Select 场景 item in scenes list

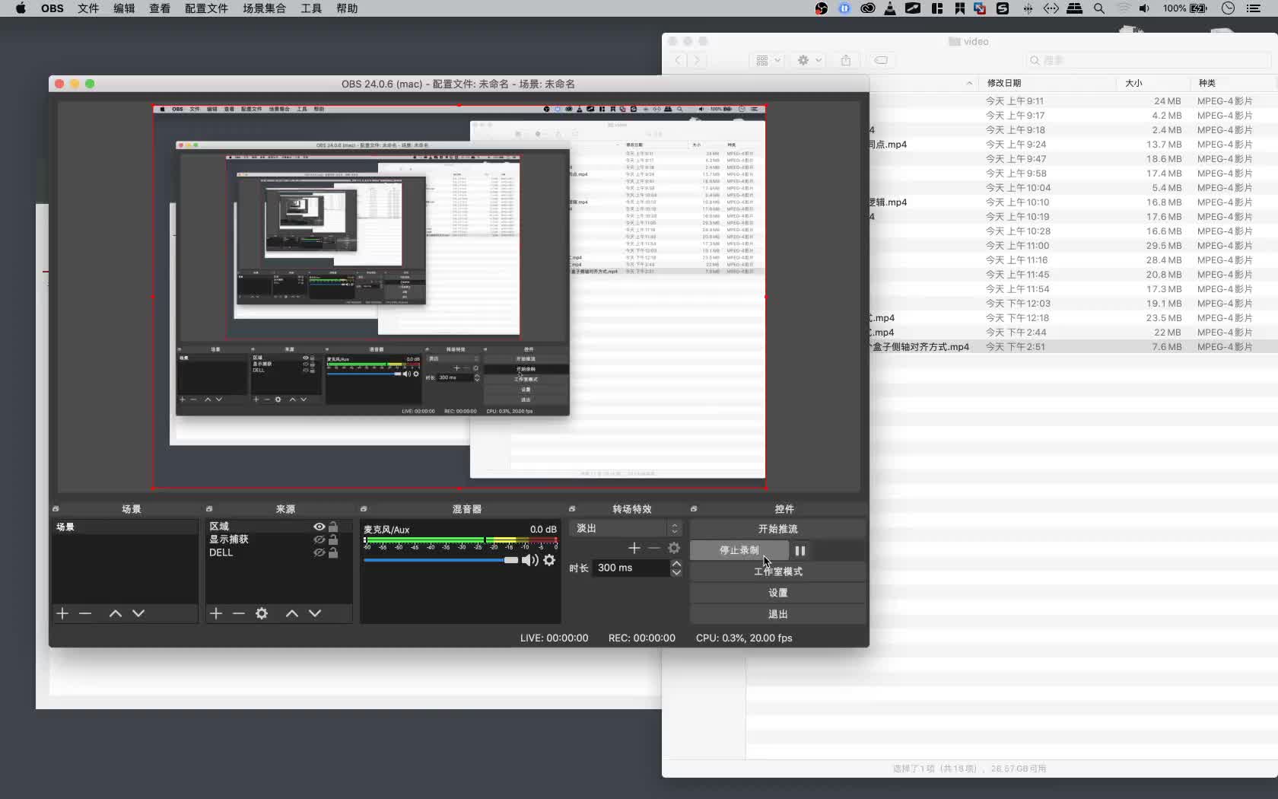tap(125, 527)
